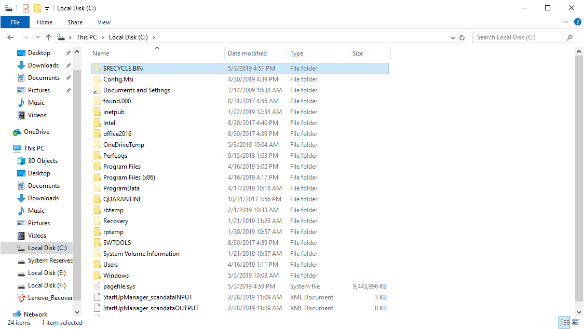
Task: Select the office2016 folder icon
Action: point(97,133)
